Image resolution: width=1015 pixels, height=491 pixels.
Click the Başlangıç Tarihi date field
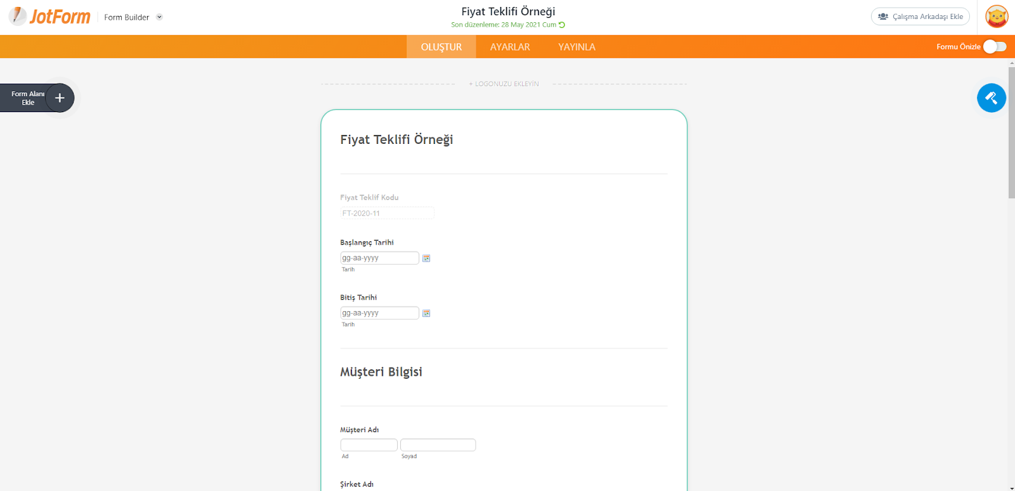pyautogui.click(x=379, y=258)
